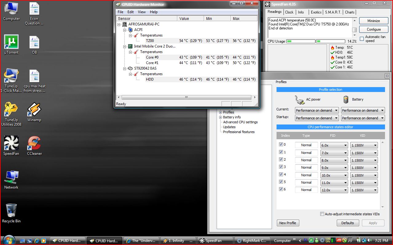Viewport: 393px width, 245px height.
Task: Click the Defaults button
Action: pyautogui.click(x=348, y=223)
